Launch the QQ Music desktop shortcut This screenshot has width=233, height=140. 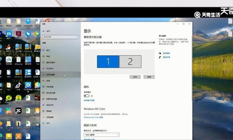pos(19,98)
